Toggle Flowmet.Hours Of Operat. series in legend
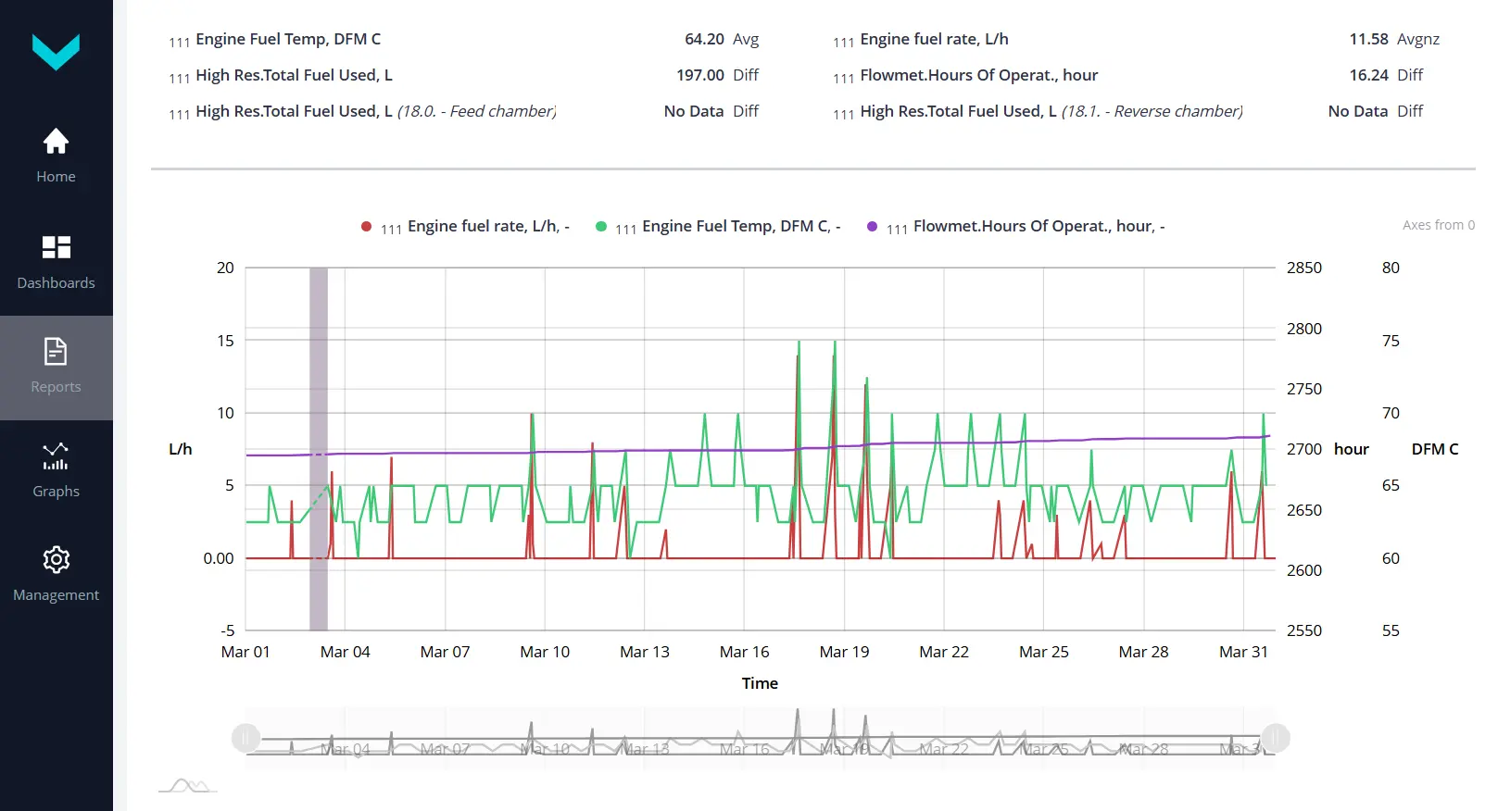Screen dimensions: 1498x811 coord(1016,227)
